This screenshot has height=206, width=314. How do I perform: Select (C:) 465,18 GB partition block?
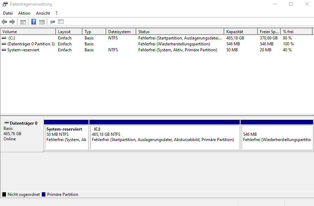165,135
